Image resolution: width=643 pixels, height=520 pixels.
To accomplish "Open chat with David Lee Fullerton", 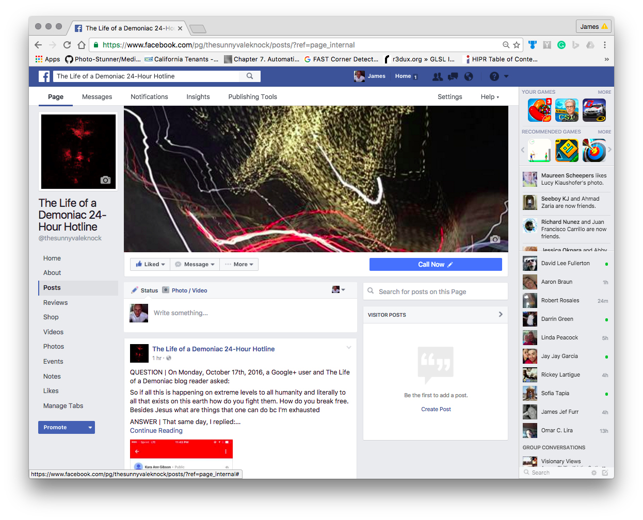I will pos(566,264).
